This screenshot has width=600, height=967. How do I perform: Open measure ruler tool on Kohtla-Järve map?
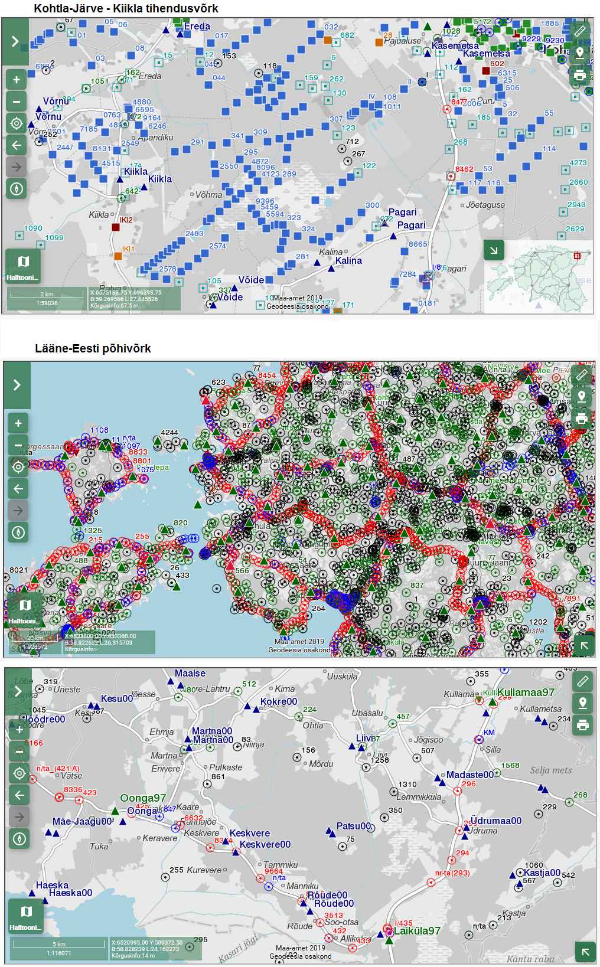tap(580, 31)
